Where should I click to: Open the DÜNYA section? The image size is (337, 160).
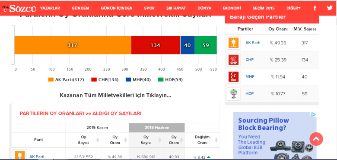tap(204, 8)
